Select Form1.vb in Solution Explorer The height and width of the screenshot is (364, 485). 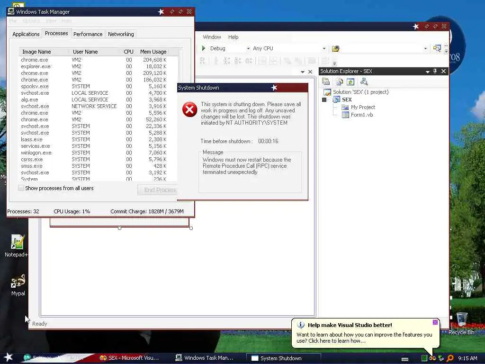tap(361, 115)
